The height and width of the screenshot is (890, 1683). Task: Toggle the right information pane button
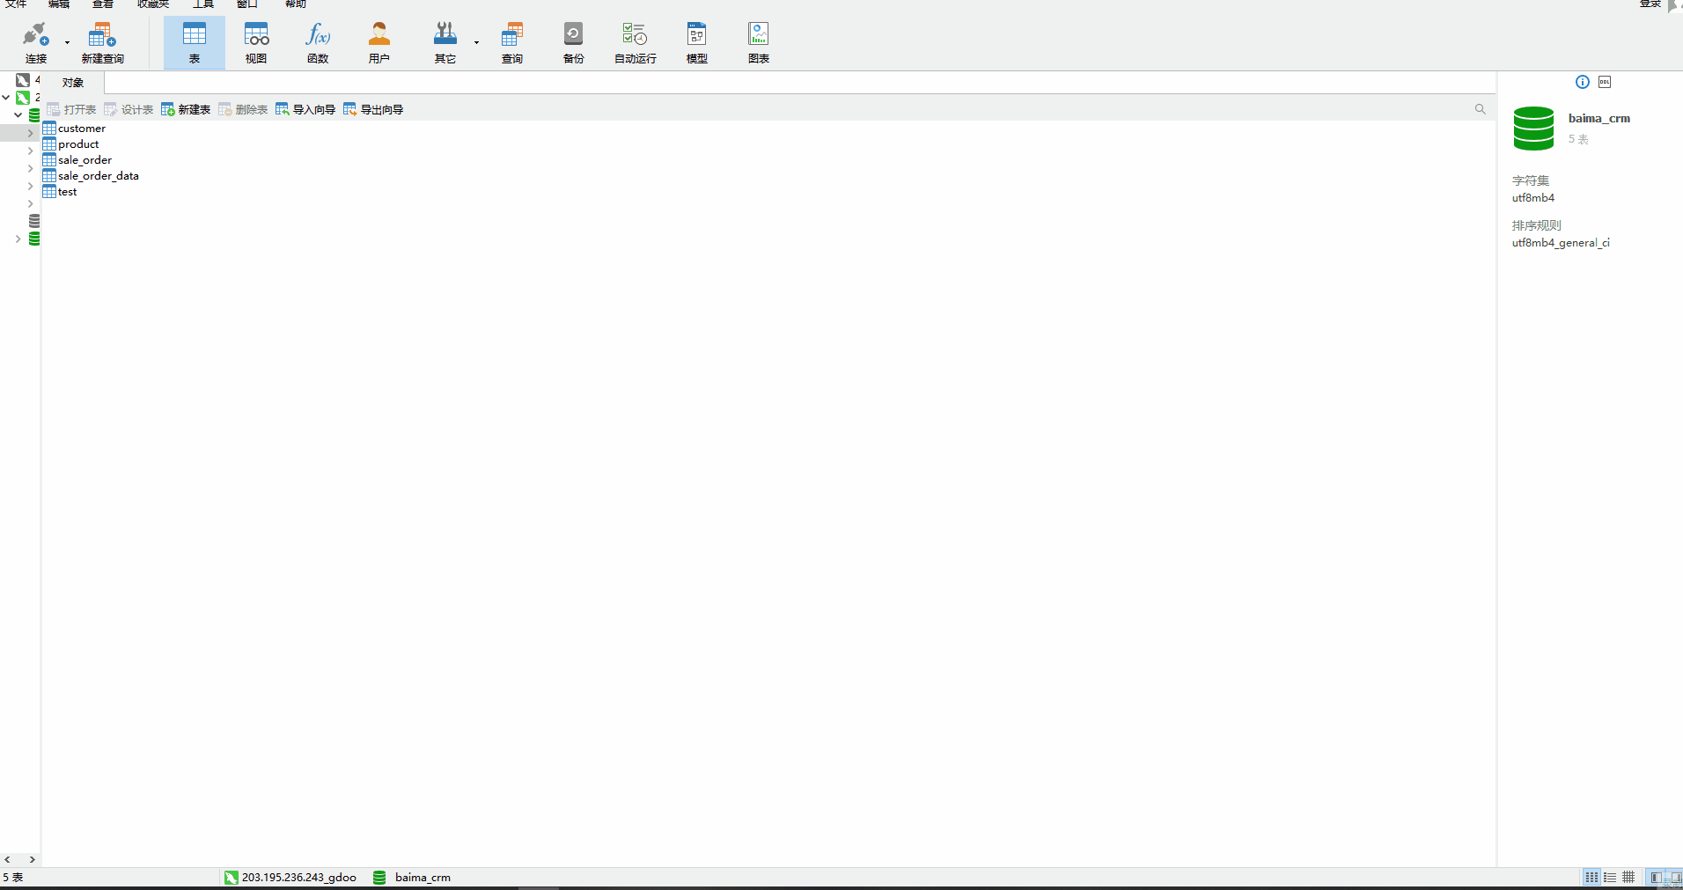coord(1674,877)
